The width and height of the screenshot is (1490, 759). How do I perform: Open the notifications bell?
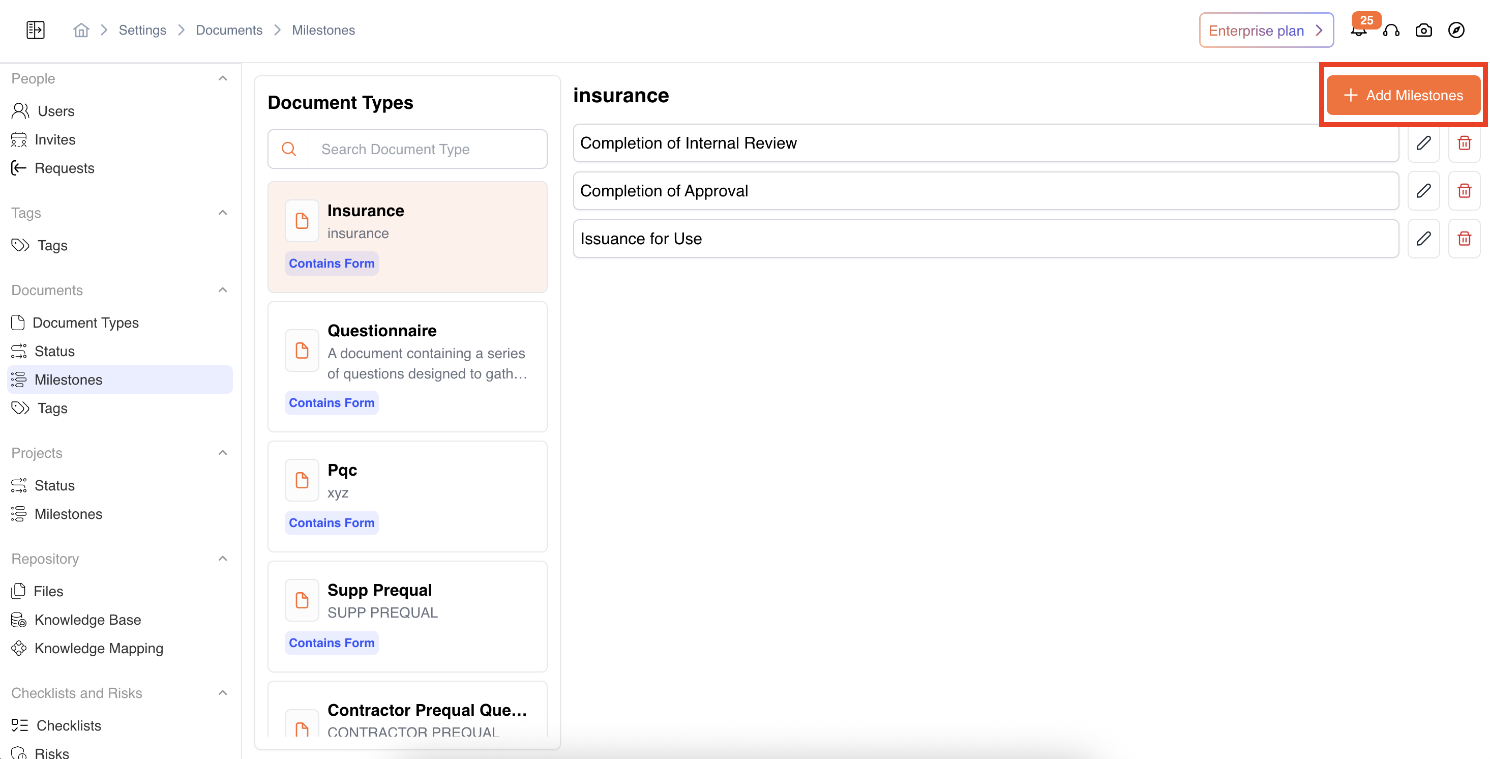pos(1358,31)
